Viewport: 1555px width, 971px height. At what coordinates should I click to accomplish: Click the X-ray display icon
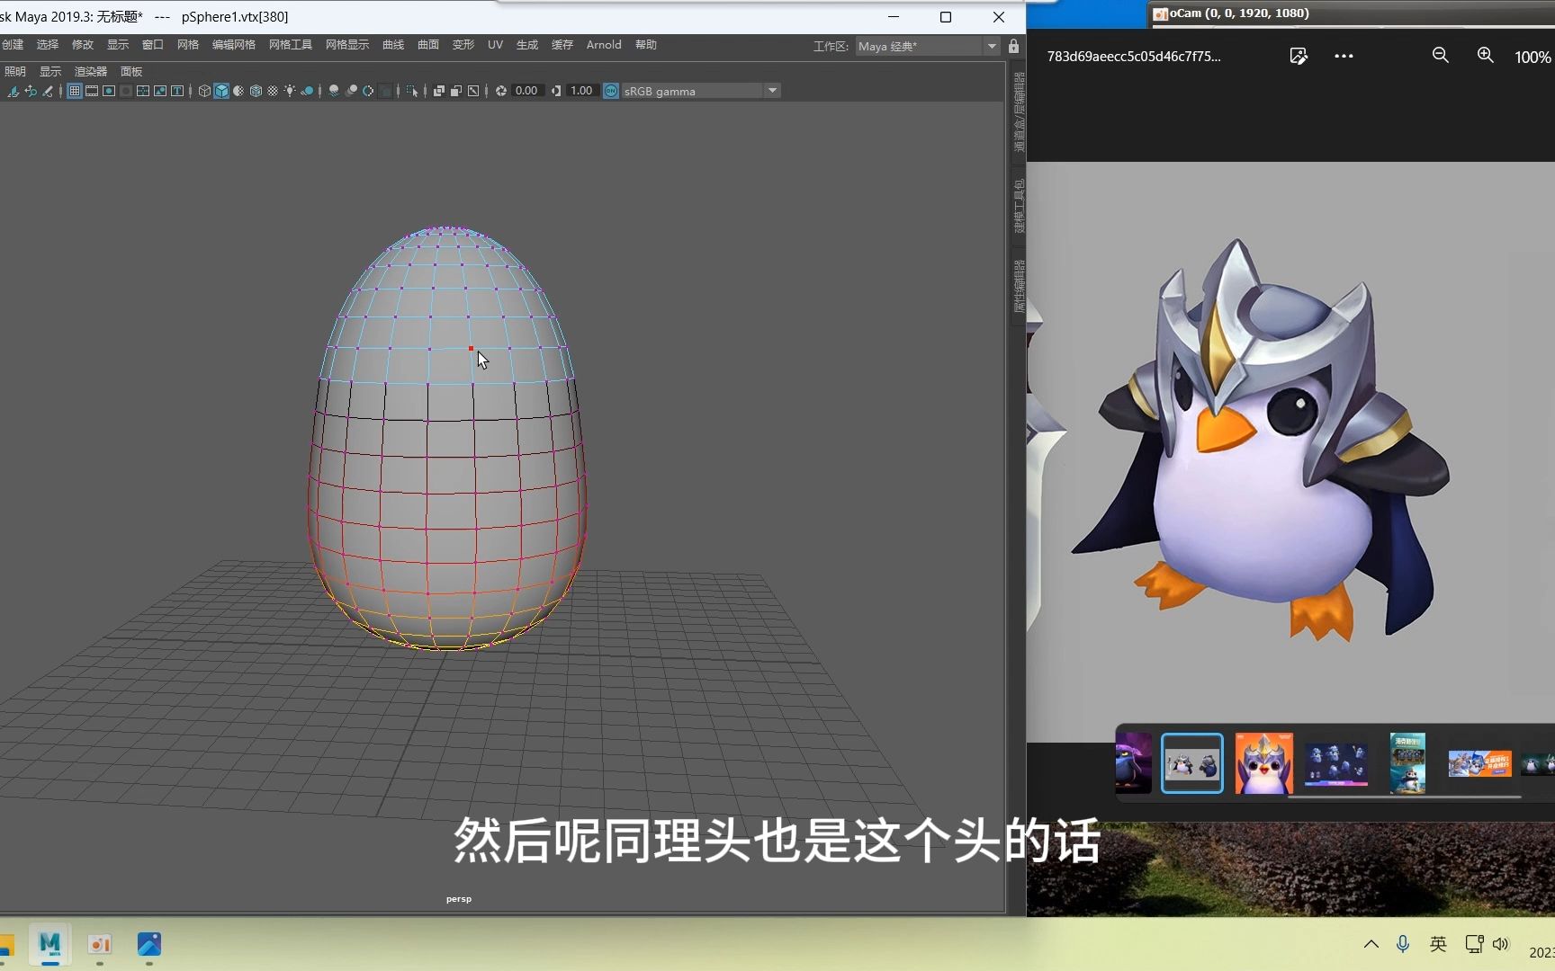tap(439, 91)
